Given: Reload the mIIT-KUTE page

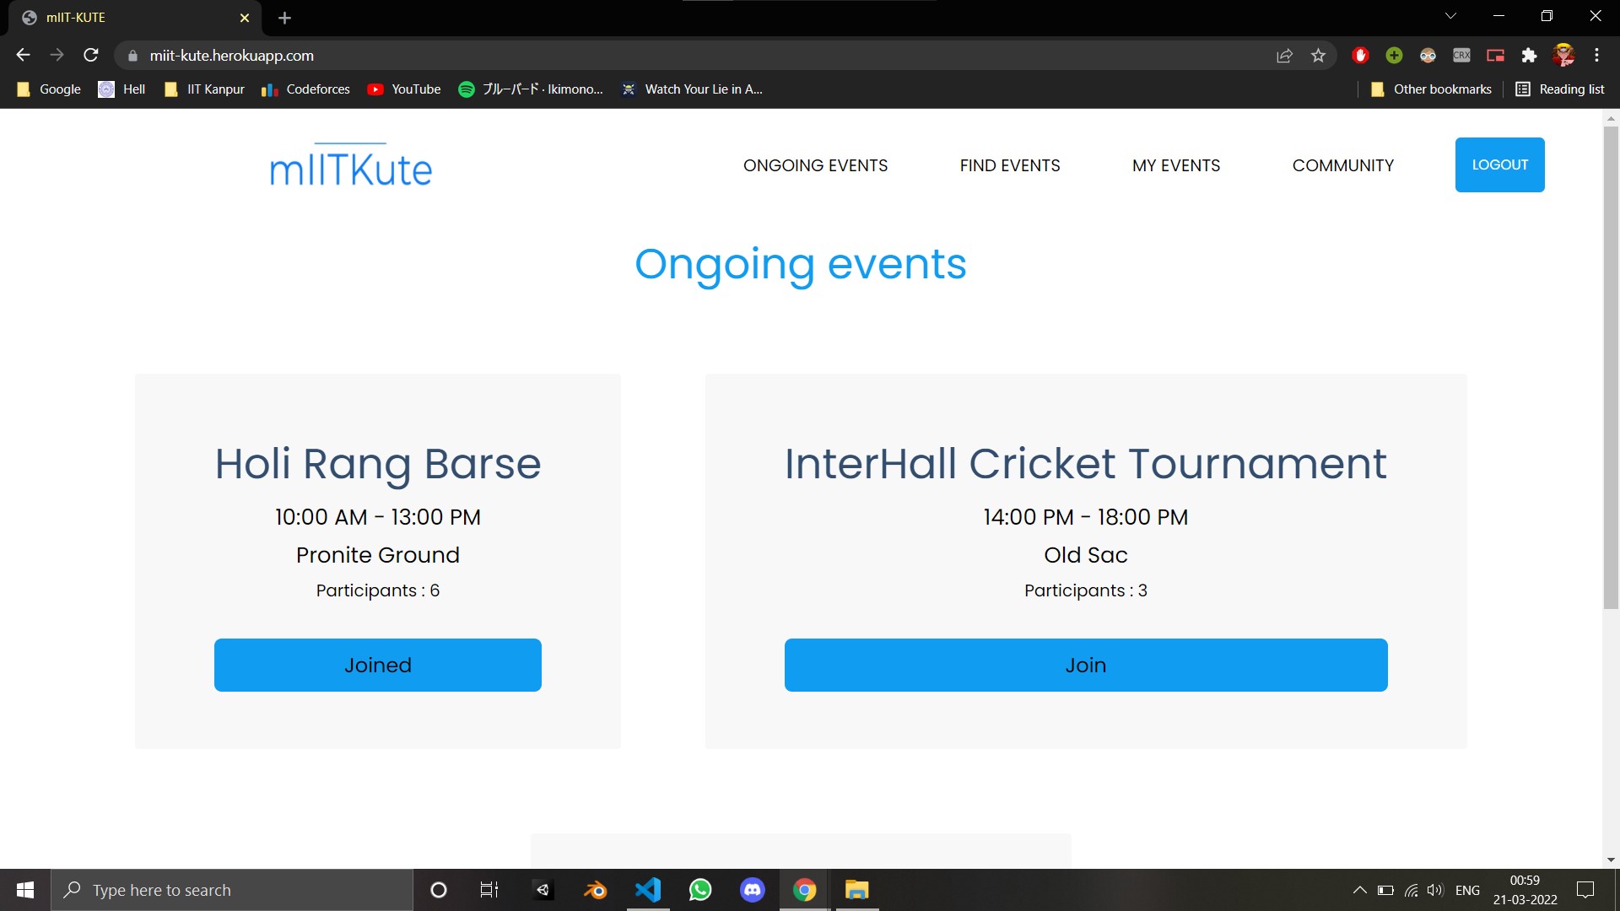Looking at the screenshot, I should [91, 56].
